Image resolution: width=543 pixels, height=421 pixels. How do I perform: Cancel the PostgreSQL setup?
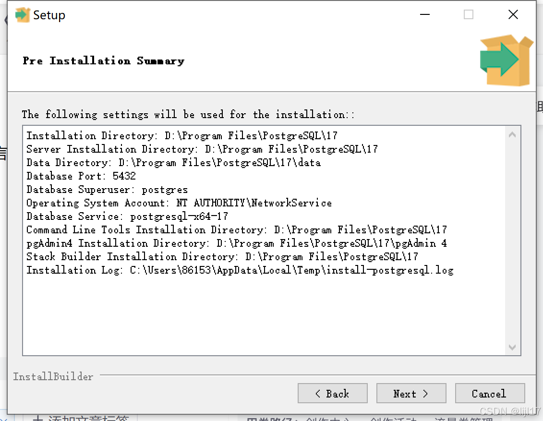tap(490, 393)
